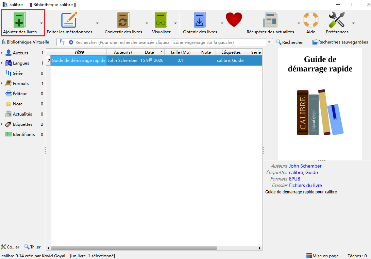Click the Bibliothèque Virtuelle button
This screenshot has width=371, height=259.
point(25,42)
